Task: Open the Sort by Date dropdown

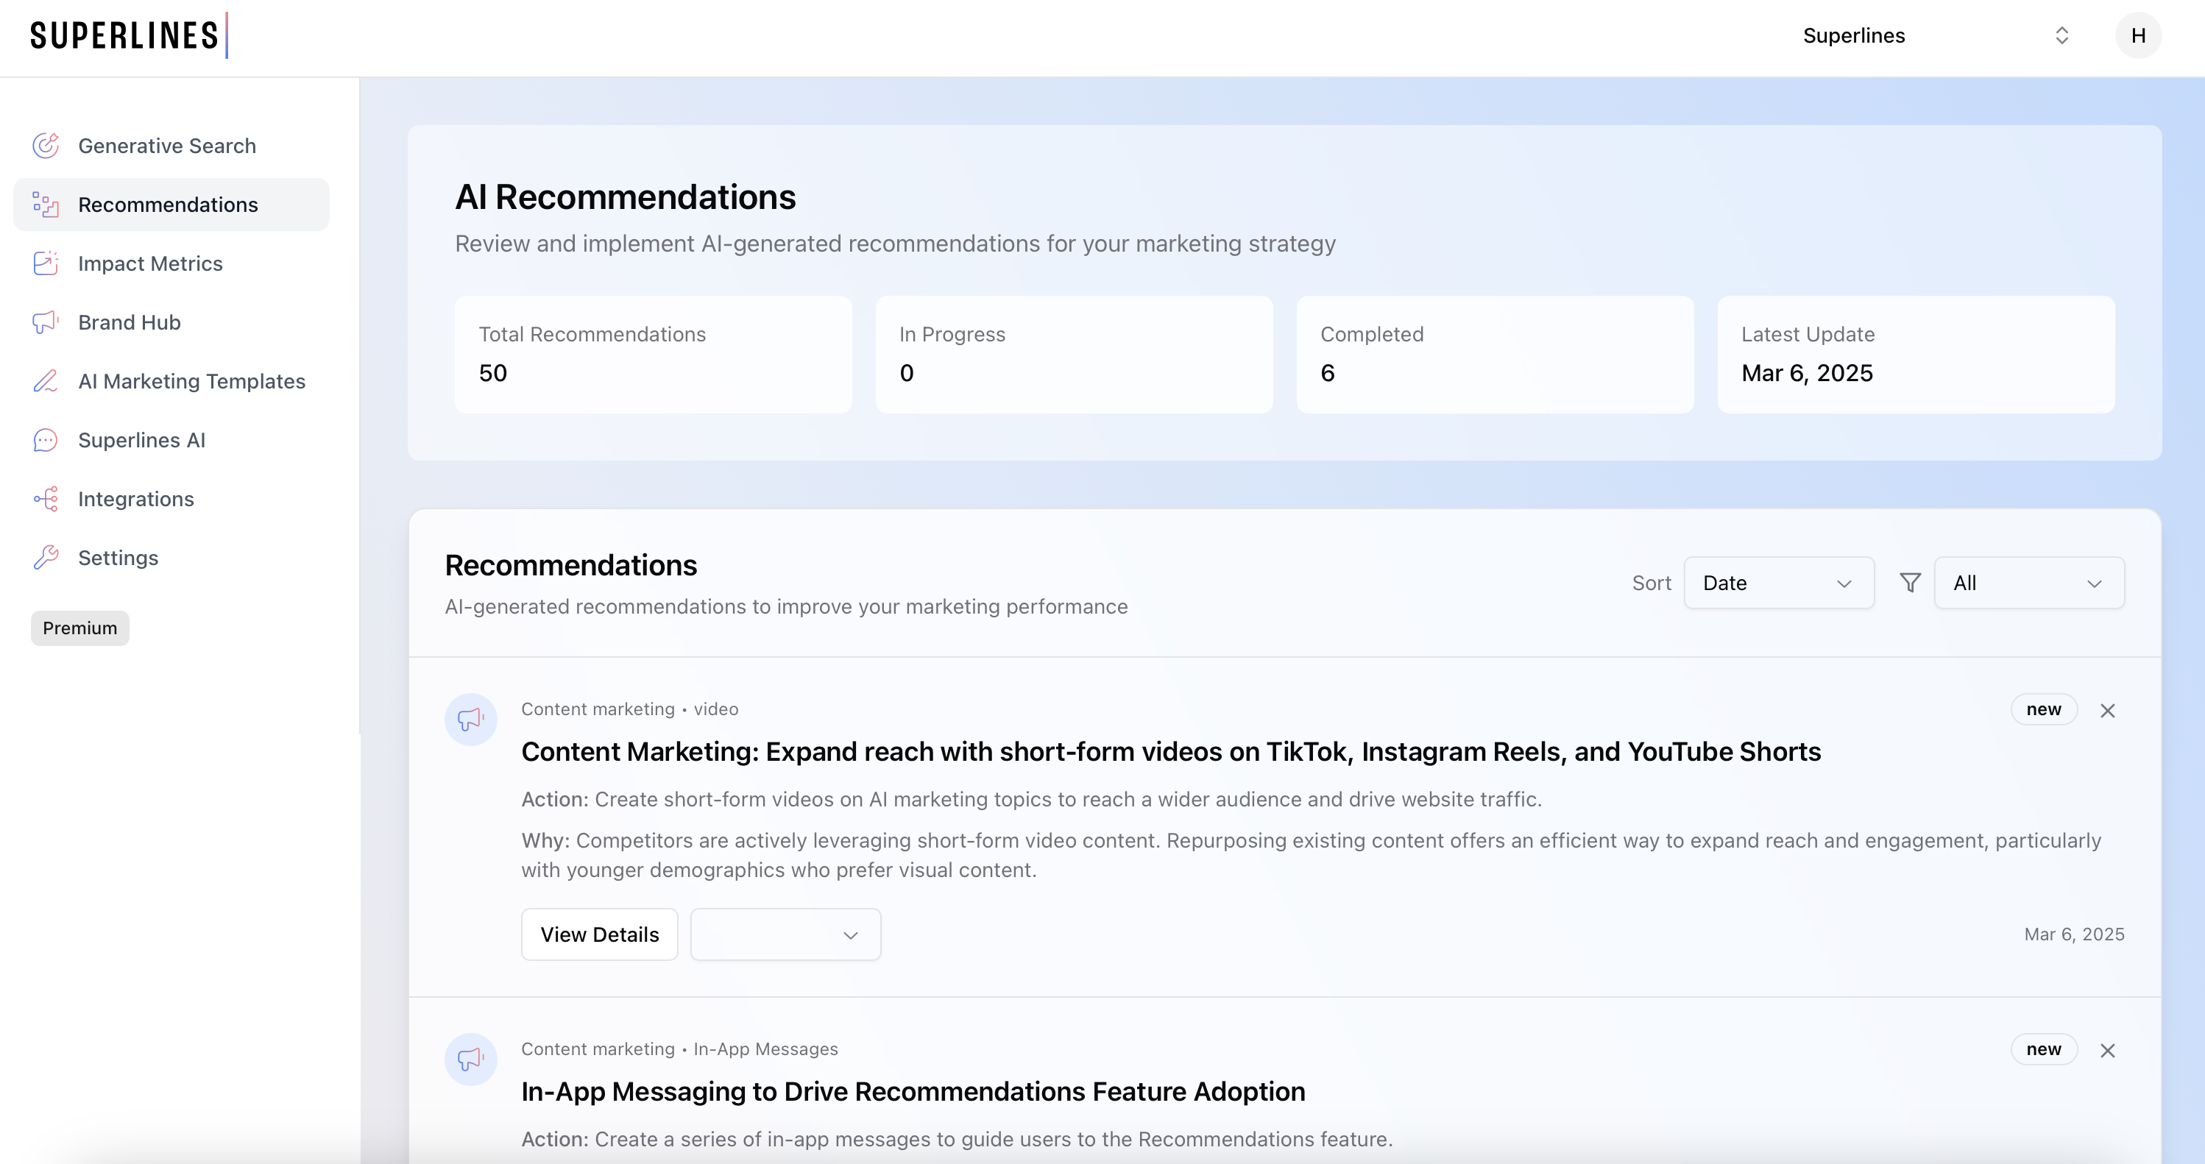Action: coord(1778,583)
